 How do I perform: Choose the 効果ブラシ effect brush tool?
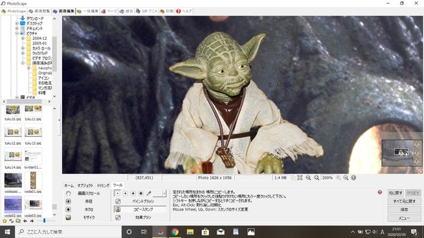140,217
